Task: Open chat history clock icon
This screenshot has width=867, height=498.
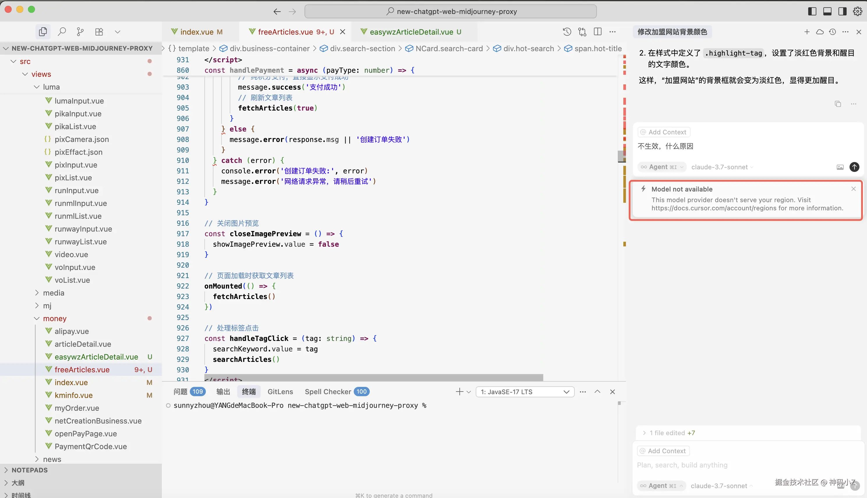Action: [832, 32]
